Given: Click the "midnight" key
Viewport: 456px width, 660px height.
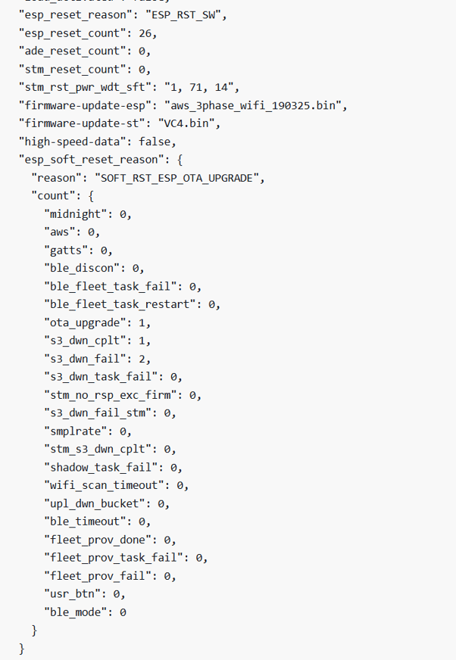Looking at the screenshot, I should coord(76,215).
